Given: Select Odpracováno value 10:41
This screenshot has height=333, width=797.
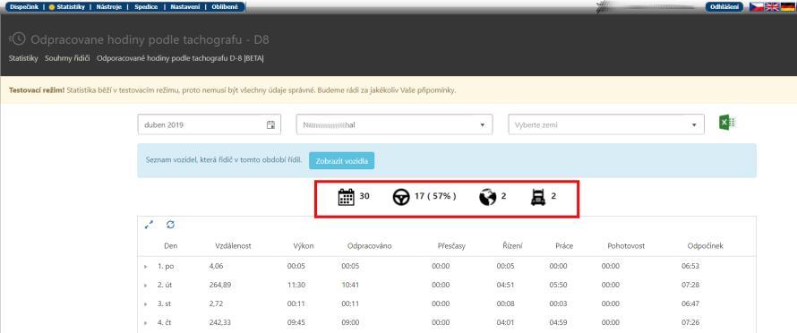Looking at the screenshot, I should point(351,286).
